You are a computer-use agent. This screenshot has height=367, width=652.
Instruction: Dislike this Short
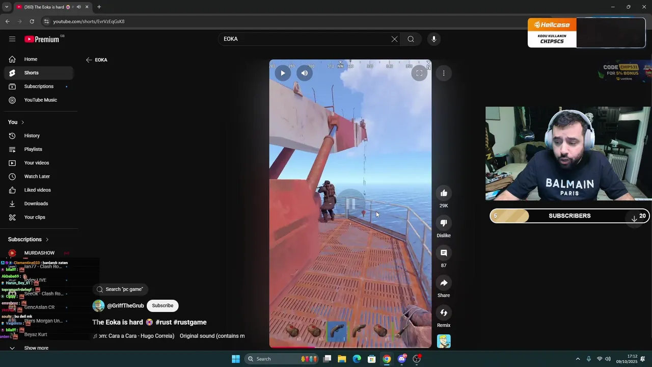click(444, 223)
